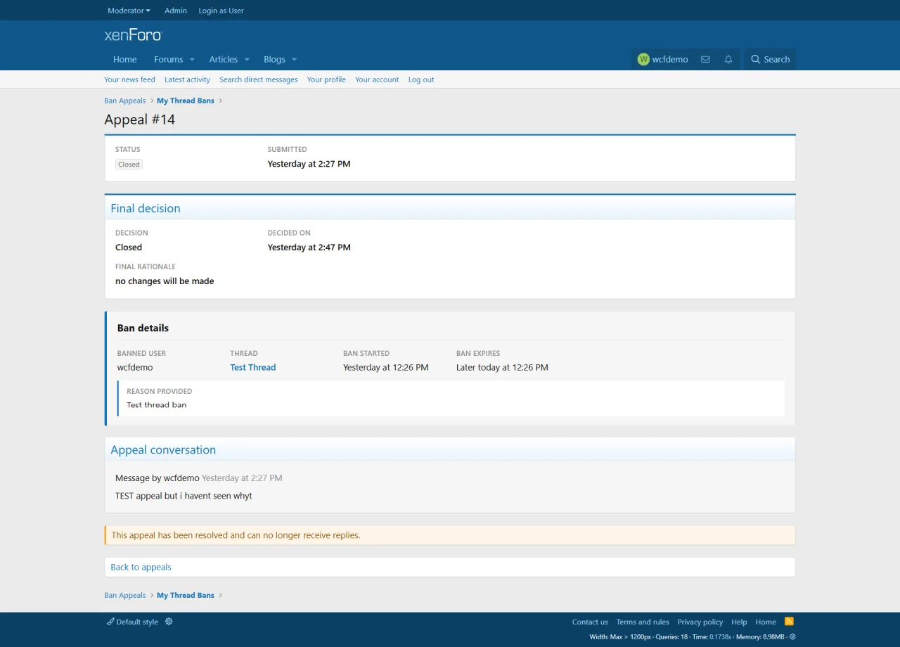Click the debug gear icon after Memory
This screenshot has height=647, width=900.
point(792,636)
